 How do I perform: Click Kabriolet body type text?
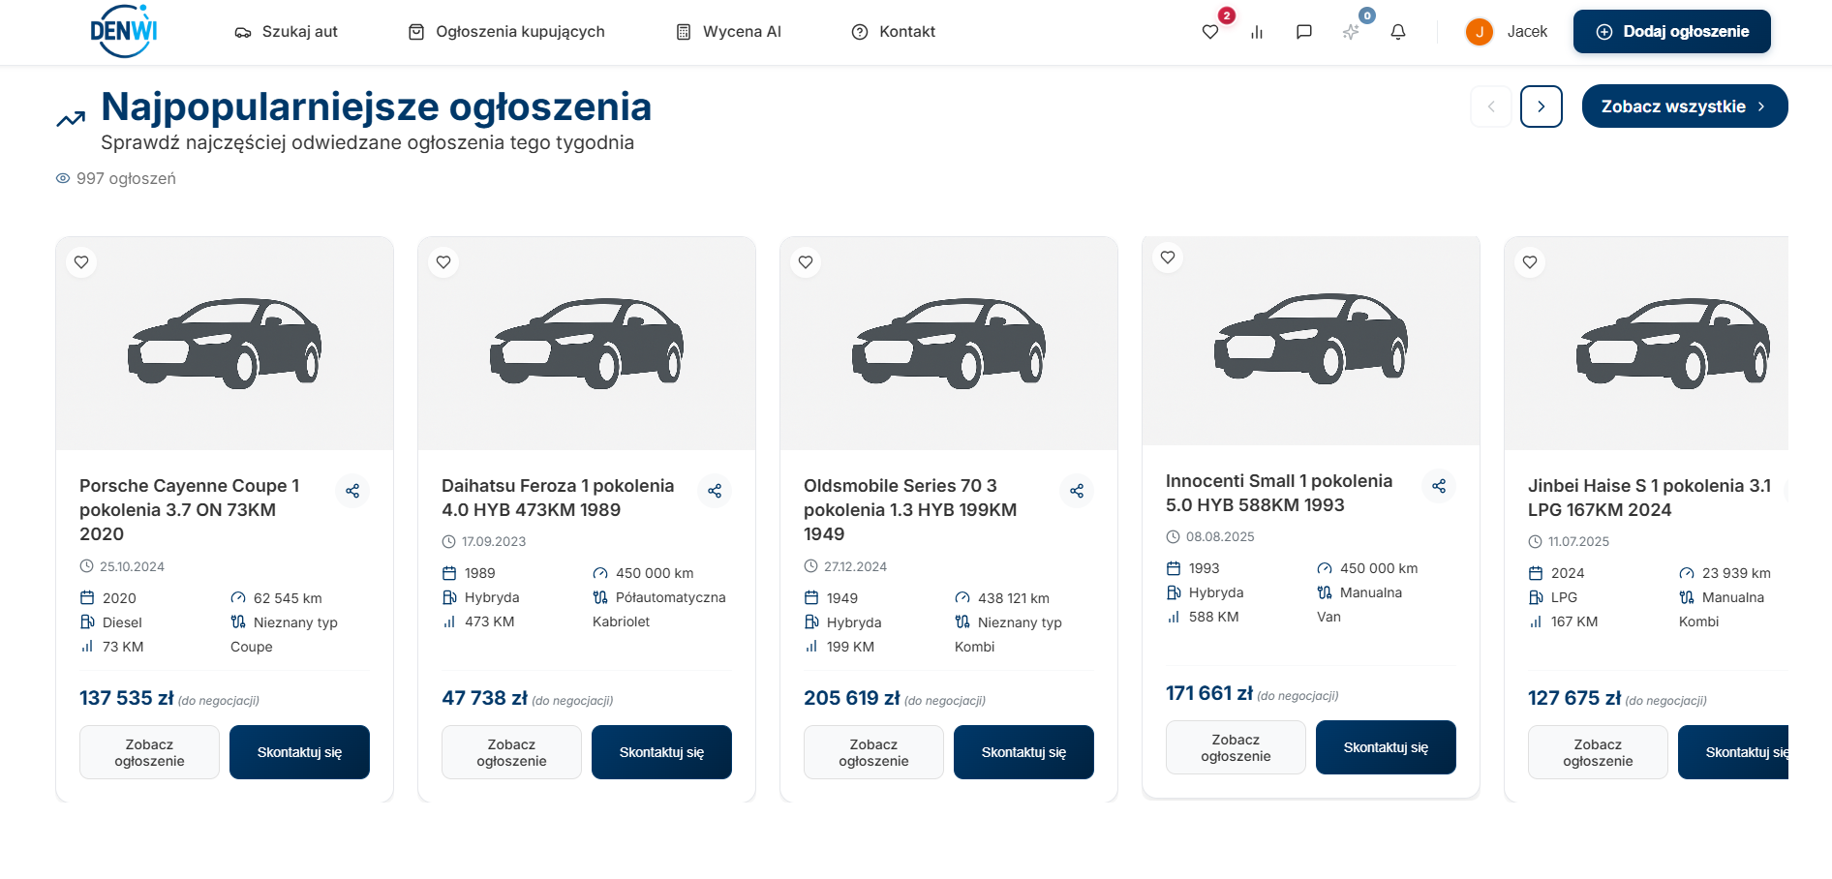click(622, 621)
